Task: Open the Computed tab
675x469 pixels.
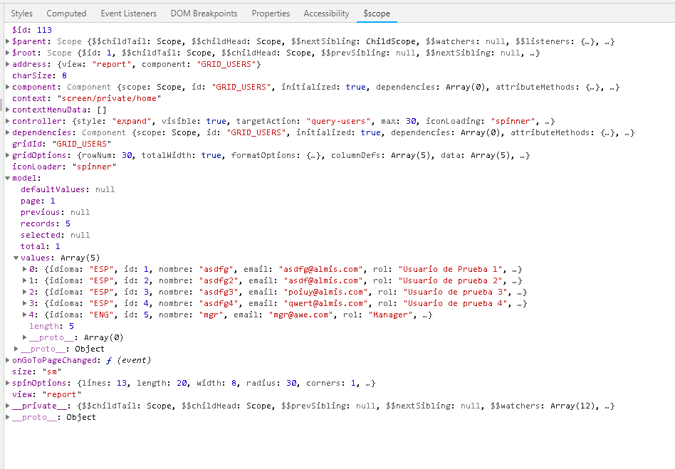Action: tap(66, 14)
